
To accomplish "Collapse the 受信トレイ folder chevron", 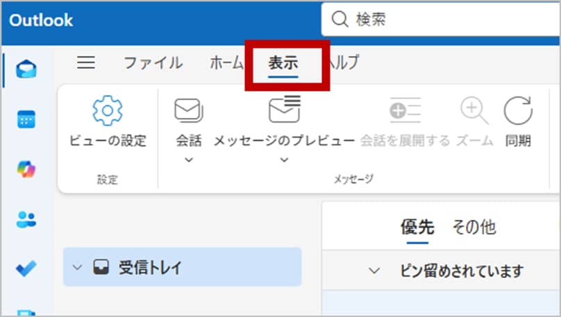I will [x=77, y=268].
